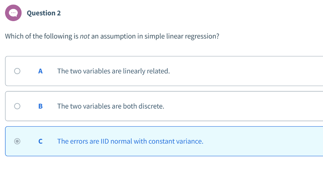Choose answer A about linearly related variables
The width and height of the screenshot is (323, 187).
[x=114, y=71]
